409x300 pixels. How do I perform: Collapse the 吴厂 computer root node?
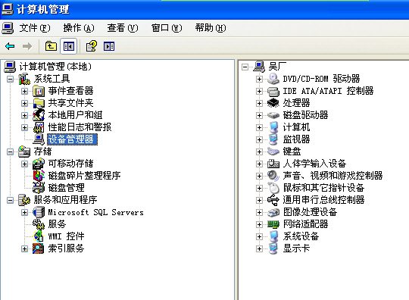point(245,67)
